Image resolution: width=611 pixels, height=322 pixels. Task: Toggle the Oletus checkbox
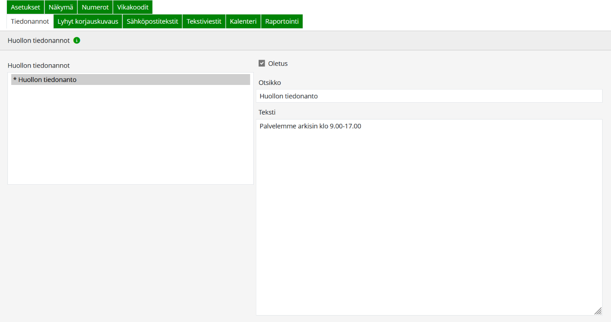click(x=262, y=63)
